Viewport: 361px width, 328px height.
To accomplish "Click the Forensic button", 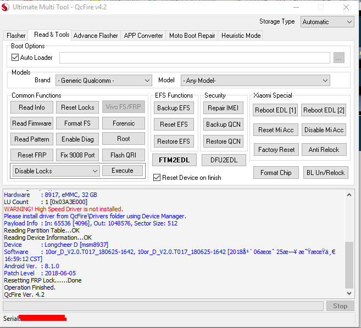I will tap(124, 123).
